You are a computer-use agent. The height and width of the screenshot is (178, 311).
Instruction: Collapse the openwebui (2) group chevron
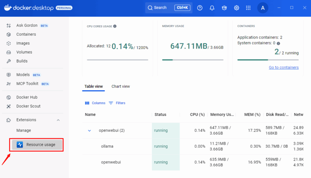click(89, 131)
